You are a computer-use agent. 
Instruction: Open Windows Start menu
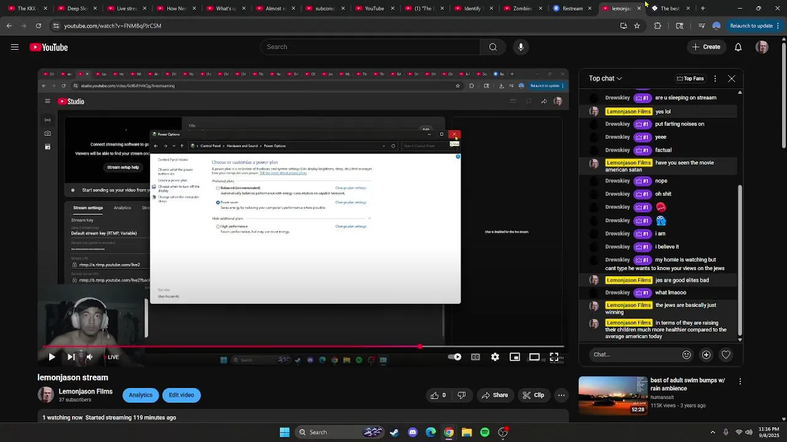[285, 432]
